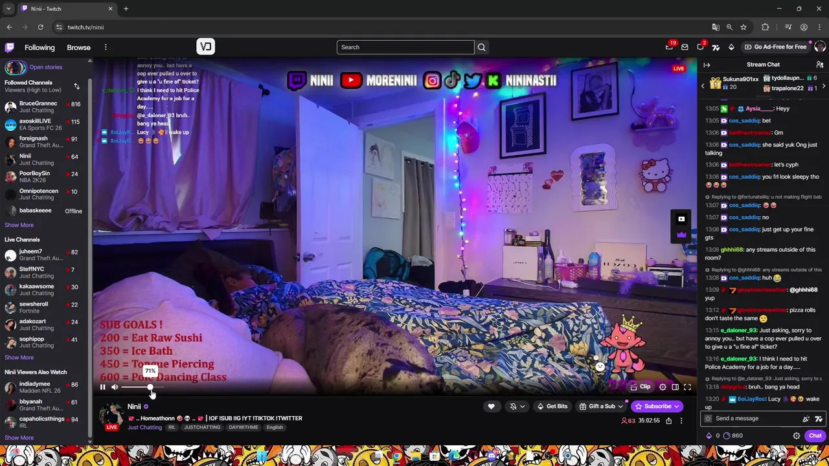This screenshot has height=466, width=829.
Task: Open the emote picker in message box
Action: pos(806,419)
